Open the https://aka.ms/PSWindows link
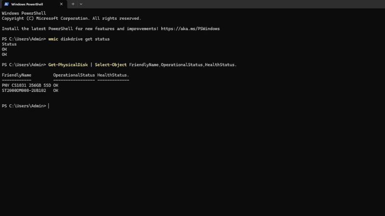The image size is (385, 216). click(190, 29)
